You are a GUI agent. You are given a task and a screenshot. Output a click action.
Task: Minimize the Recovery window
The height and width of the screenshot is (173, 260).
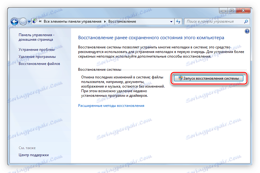coord(223,11)
